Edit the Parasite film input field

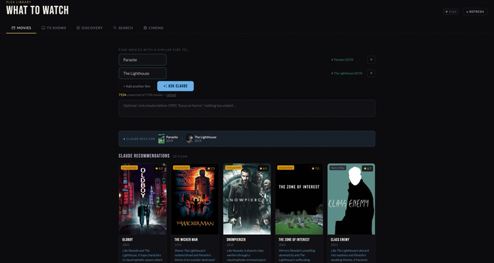click(142, 60)
